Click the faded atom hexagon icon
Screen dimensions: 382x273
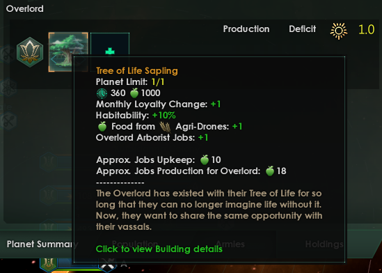click(8, 87)
